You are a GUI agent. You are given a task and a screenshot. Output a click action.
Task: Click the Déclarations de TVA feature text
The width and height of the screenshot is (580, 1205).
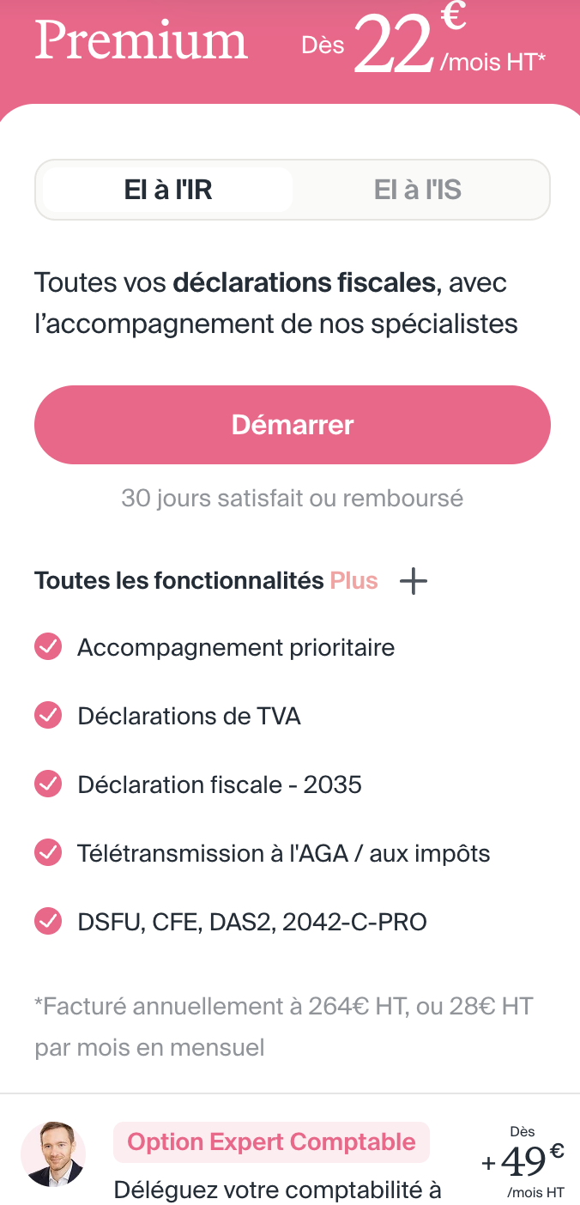pyautogui.click(x=189, y=716)
